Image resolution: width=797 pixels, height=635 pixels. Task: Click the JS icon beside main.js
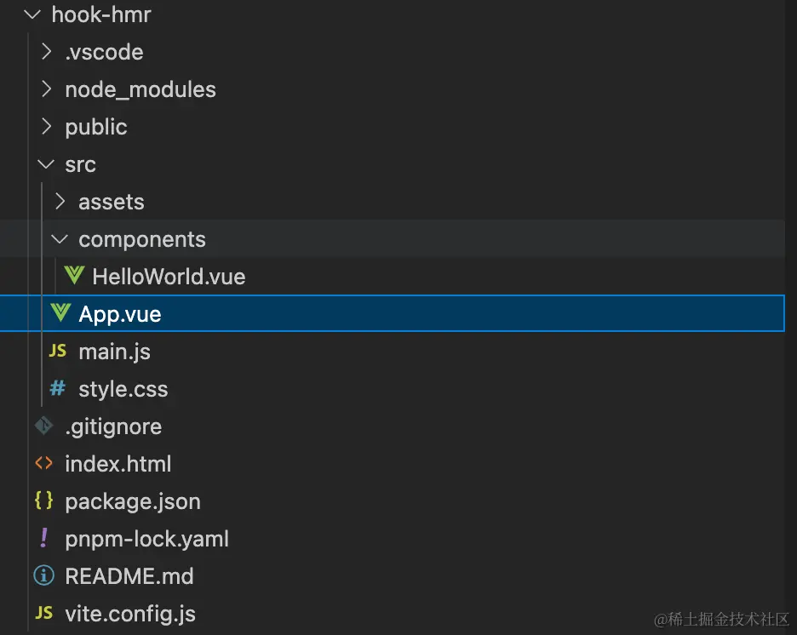(x=57, y=351)
